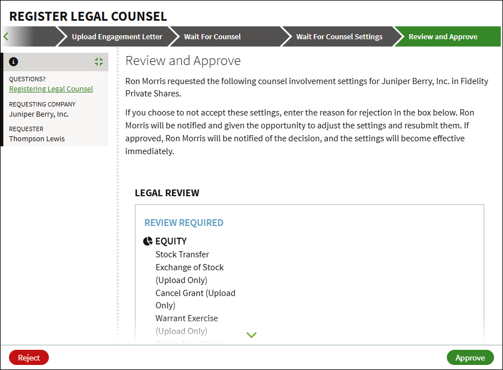
Task: Click the Cancel Grant (Upload Only) item
Action: [x=195, y=299]
